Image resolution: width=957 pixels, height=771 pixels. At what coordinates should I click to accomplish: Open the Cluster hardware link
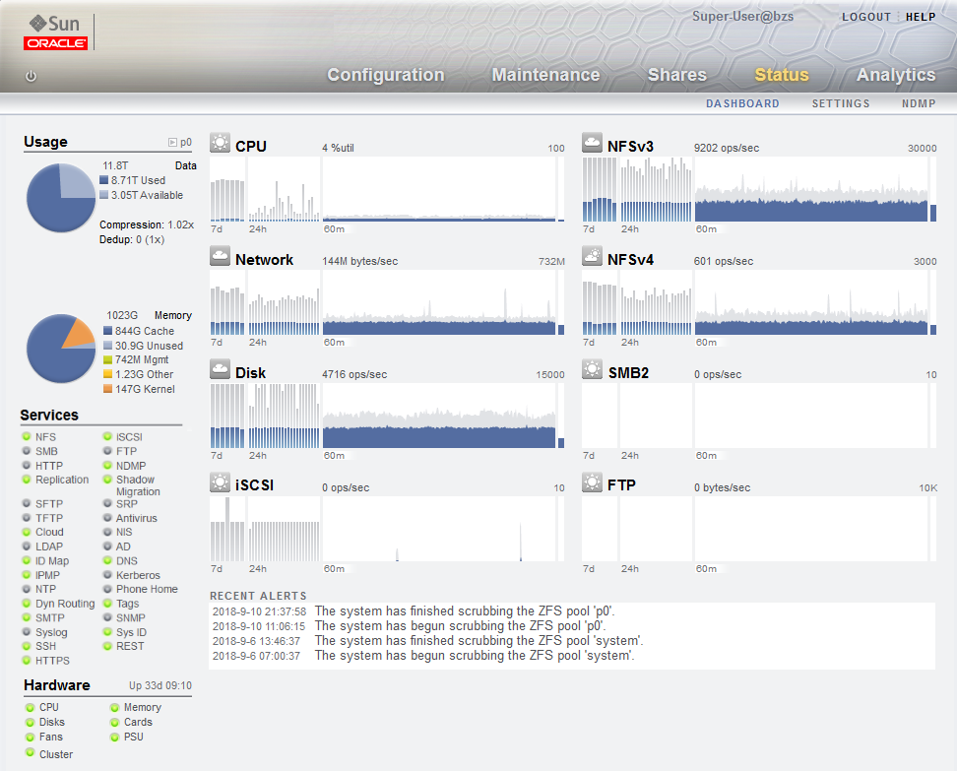click(55, 754)
